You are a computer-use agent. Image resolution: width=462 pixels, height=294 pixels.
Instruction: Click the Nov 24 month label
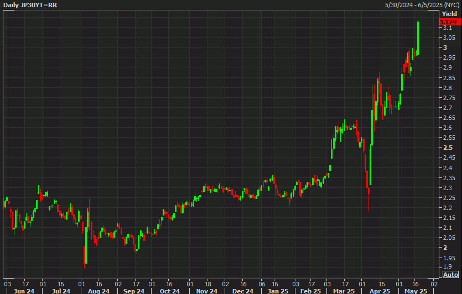pos(206,291)
